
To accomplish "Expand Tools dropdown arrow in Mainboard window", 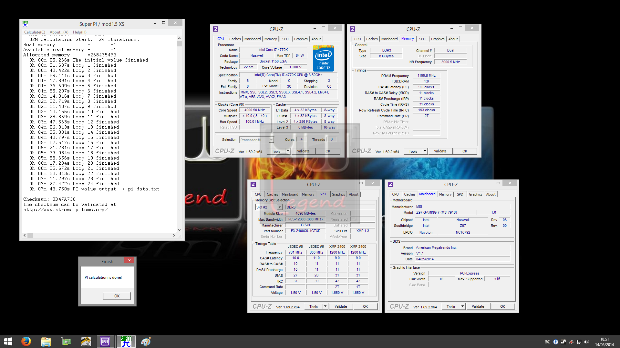I will (462, 306).
